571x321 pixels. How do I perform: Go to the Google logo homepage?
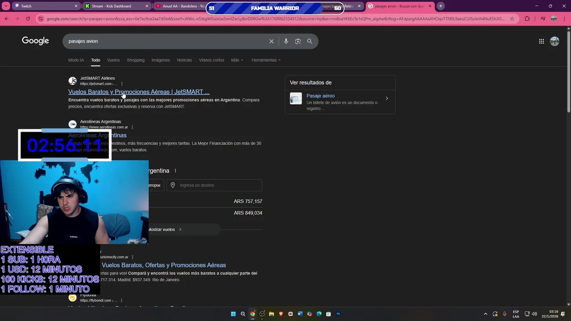[35, 41]
